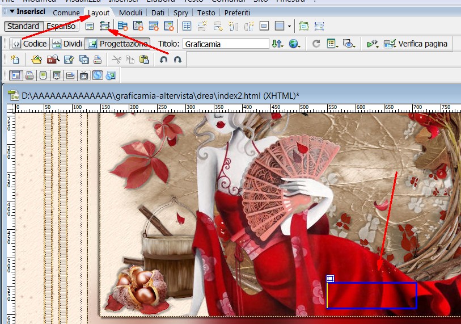Switch to the Preferiti tab

[x=237, y=12]
